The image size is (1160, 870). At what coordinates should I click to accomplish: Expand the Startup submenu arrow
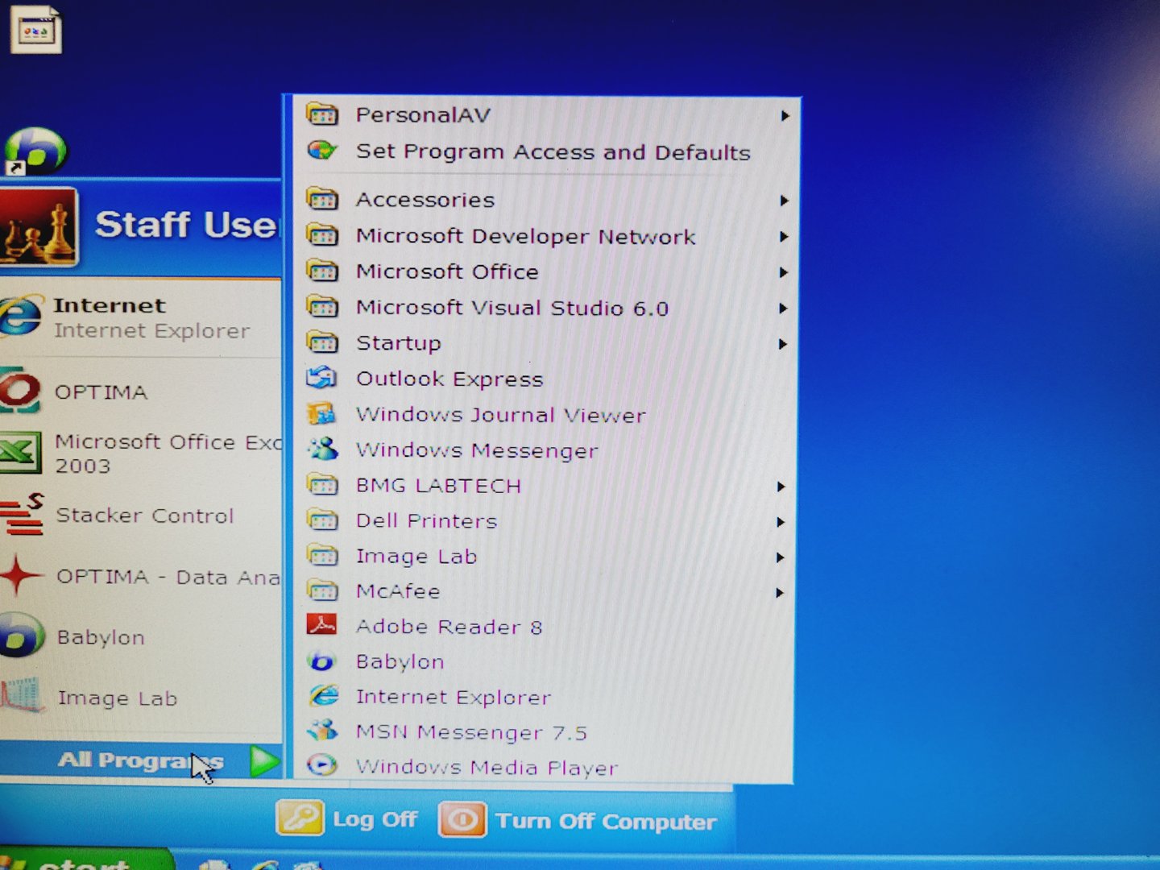pyautogui.click(x=782, y=344)
